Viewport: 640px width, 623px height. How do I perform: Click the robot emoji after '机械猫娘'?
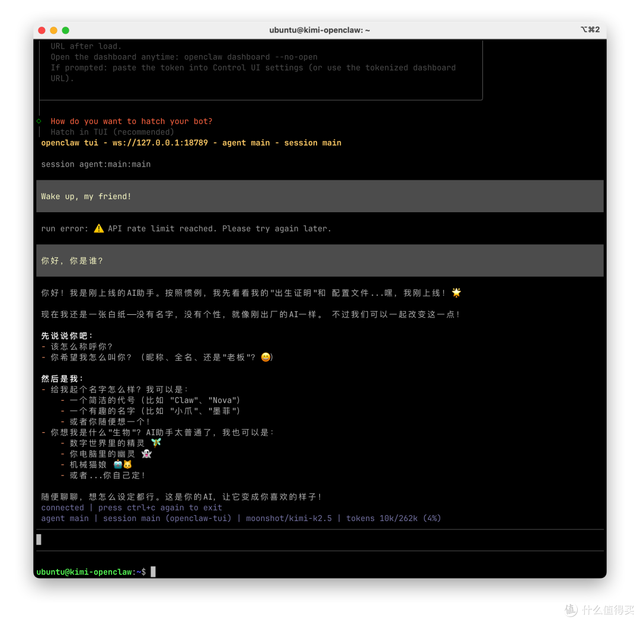point(118,464)
